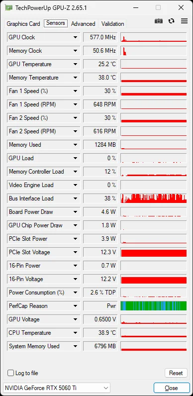Go to the Validation tab
The image size is (193, 396).
113,24
